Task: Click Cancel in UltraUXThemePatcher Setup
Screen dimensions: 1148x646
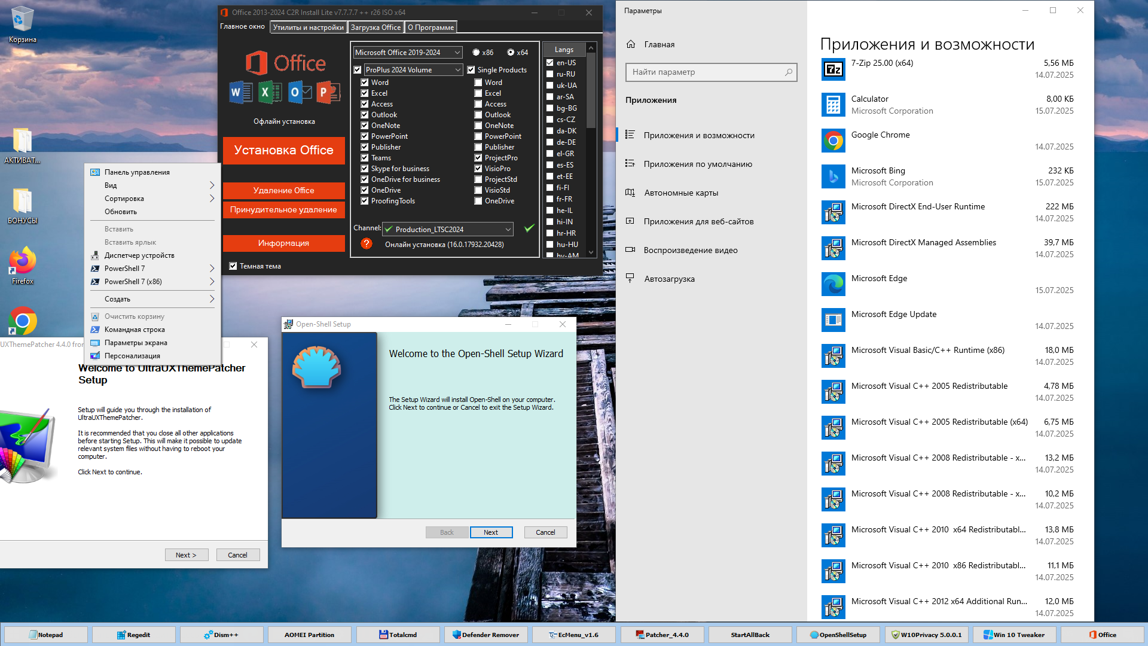Action: (x=237, y=555)
